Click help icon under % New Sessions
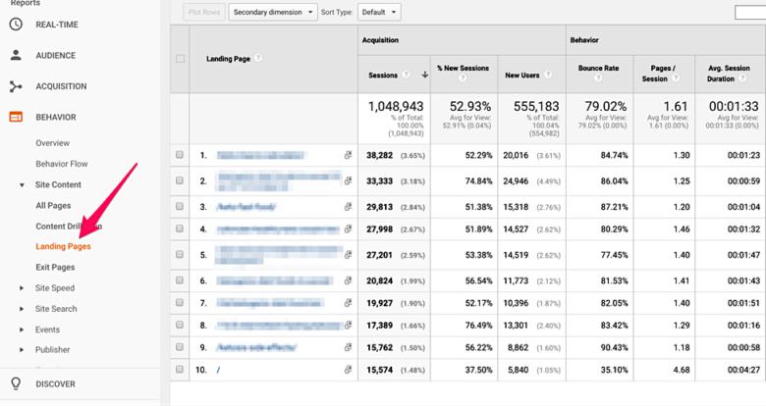Image resolution: width=766 pixels, height=406 pixels. pos(463,78)
